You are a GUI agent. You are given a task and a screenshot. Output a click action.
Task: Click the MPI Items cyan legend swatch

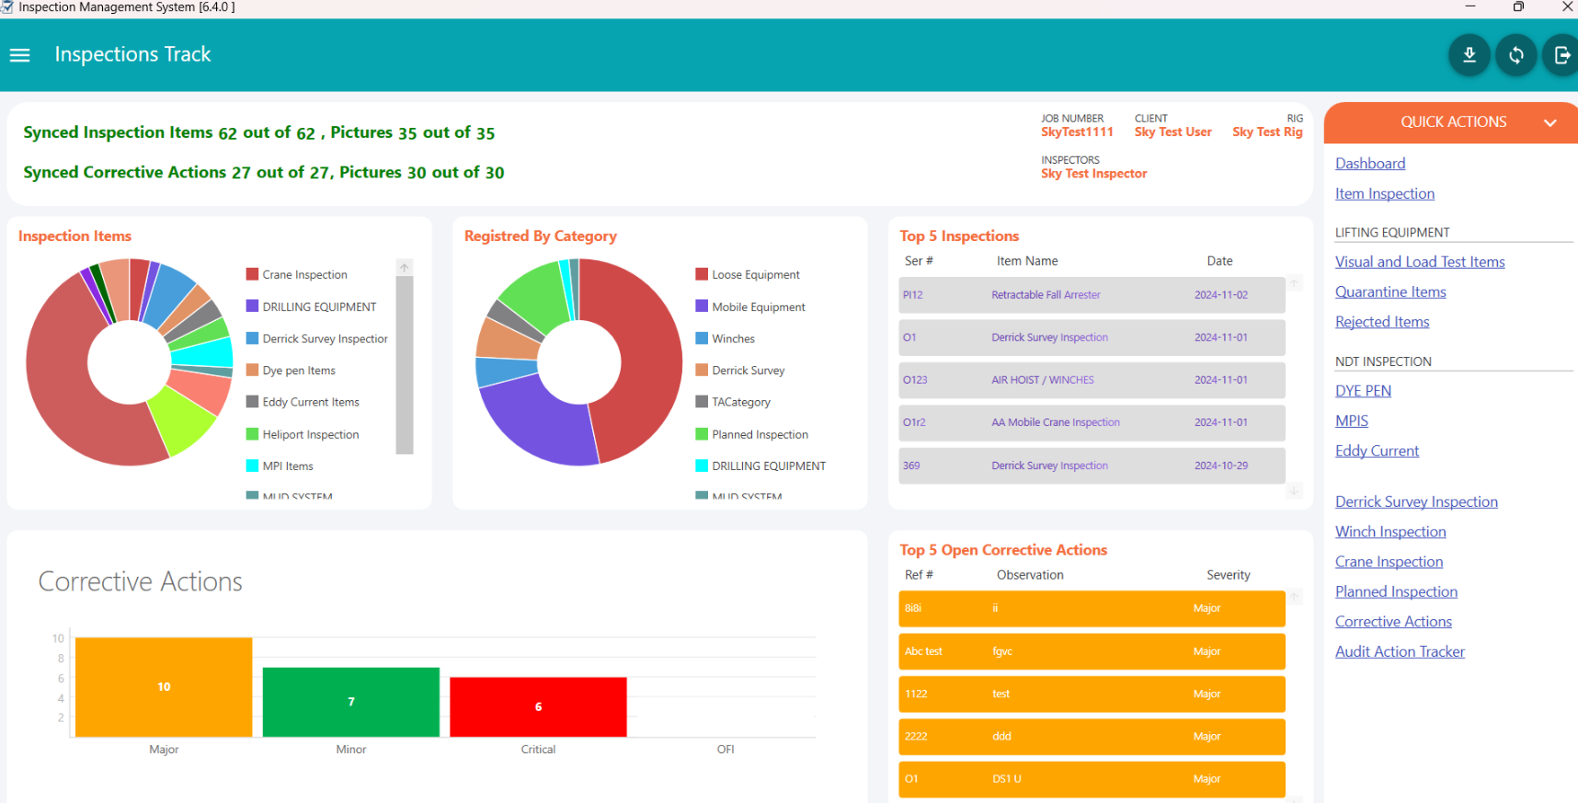pos(252,465)
